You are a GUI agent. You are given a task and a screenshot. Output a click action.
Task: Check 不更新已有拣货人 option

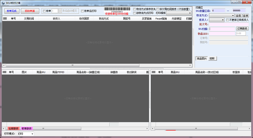(227, 20)
